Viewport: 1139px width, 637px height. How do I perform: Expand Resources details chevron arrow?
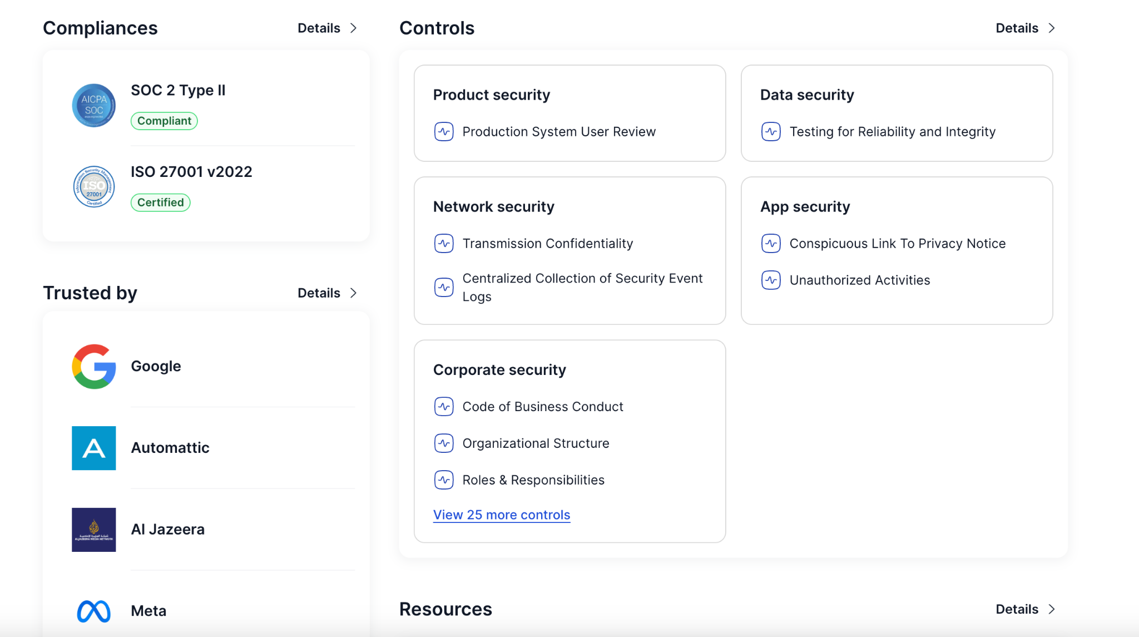pos(1051,609)
